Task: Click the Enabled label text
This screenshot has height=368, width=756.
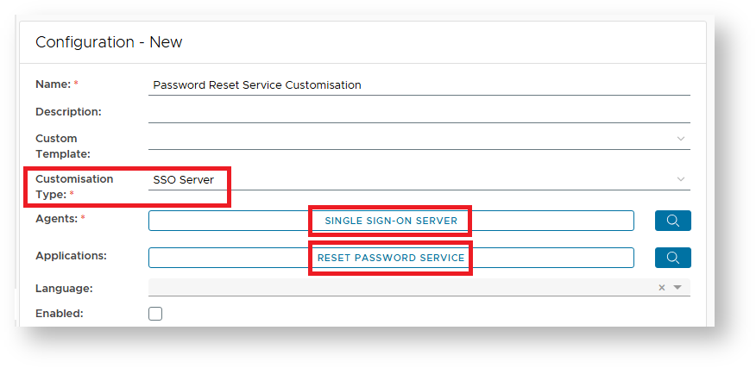Action: pyautogui.click(x=59, y=314)
